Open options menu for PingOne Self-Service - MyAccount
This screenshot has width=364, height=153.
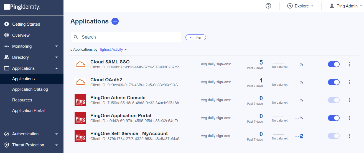click(349, 136)
